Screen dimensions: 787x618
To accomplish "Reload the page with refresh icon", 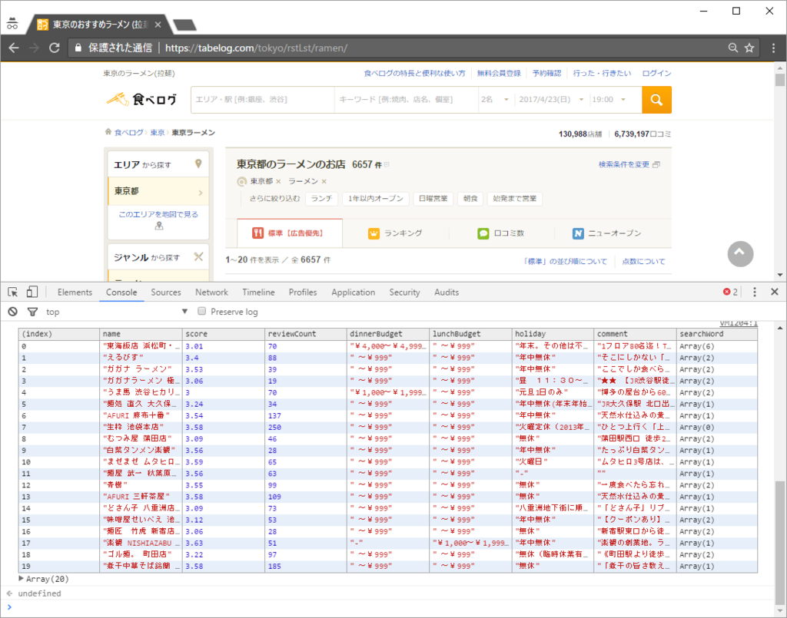I will tap(55, 48).
